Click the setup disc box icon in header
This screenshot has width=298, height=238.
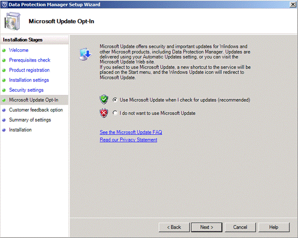click(12, 21)
